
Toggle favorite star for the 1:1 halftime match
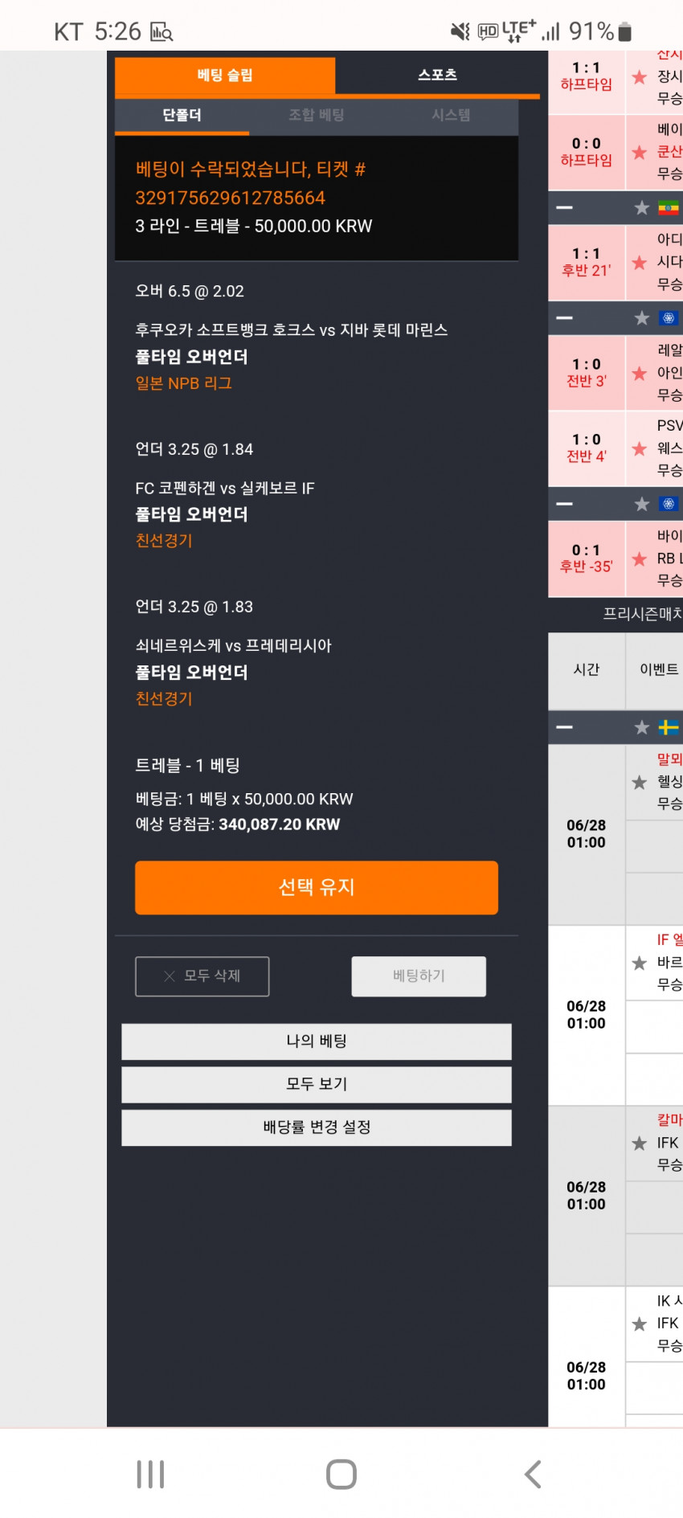(640, 77)
